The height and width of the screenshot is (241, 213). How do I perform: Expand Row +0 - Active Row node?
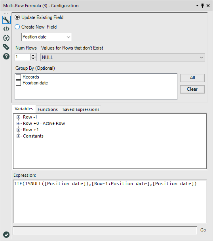[x=18, y=124]
